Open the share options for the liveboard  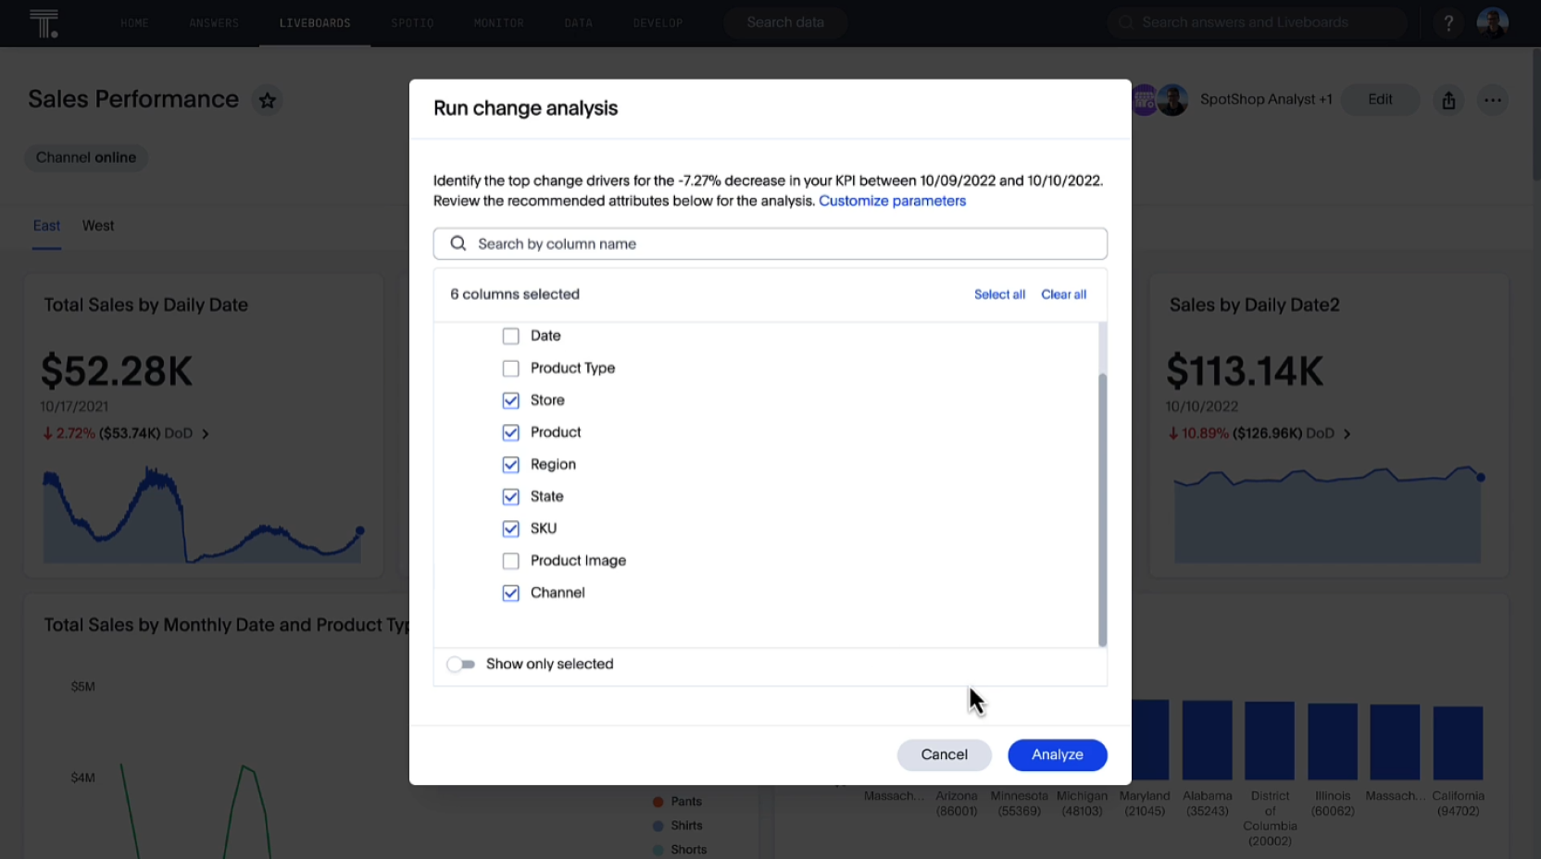tap(1447, 100)
